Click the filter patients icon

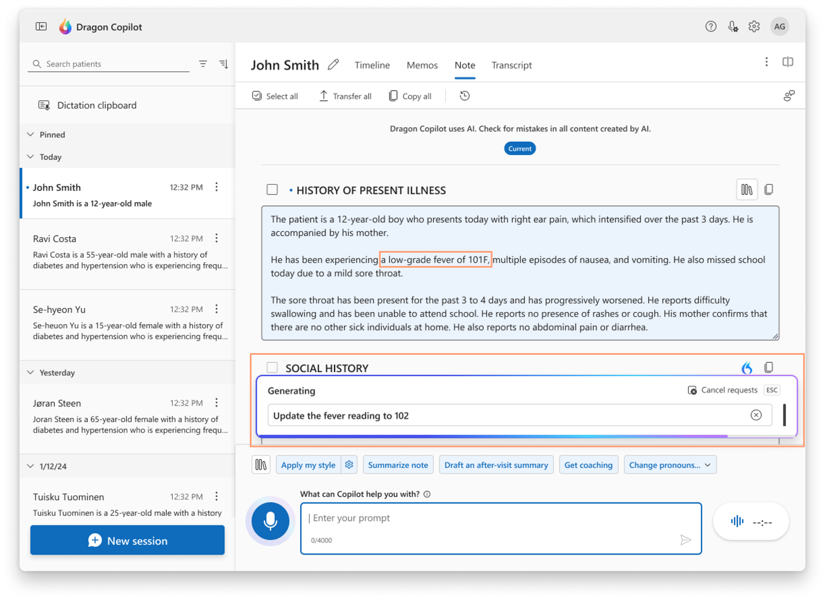[x=203, y=64]
